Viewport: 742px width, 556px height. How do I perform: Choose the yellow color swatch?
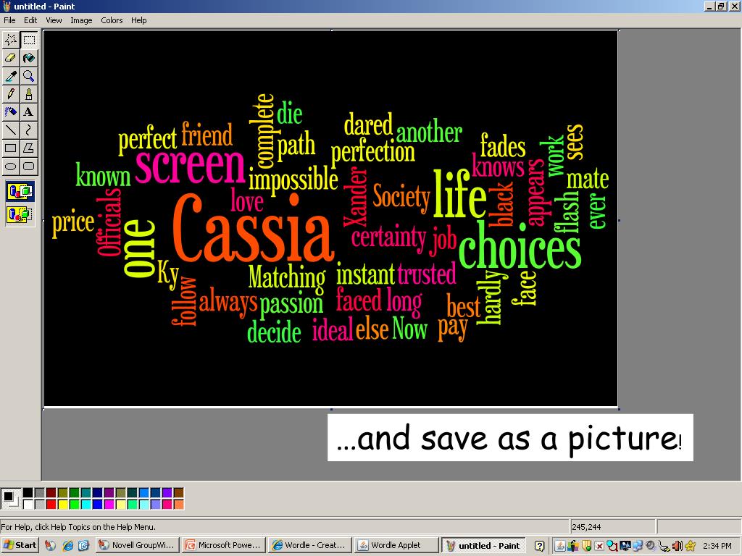point(62,505)
